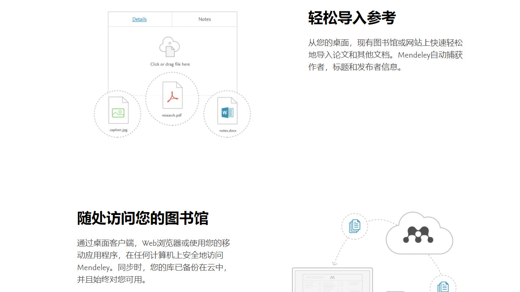Viewport: 520px width, 292px height.
Task: Select the stacked documents icon near the cloud
Action: [354, 226]
